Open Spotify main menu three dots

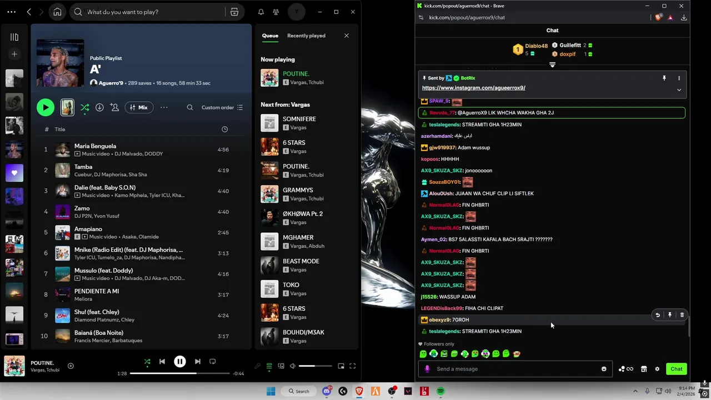tap(11, 12)
